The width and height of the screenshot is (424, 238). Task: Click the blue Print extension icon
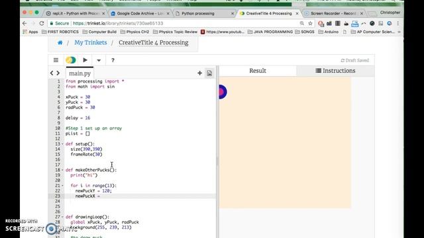(355, 24)
